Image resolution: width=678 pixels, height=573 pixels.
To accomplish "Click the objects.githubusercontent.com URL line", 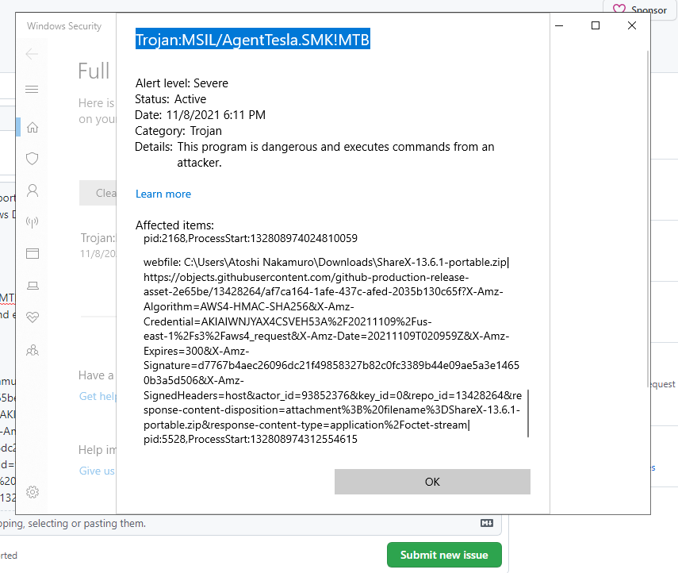I will 306,277.
